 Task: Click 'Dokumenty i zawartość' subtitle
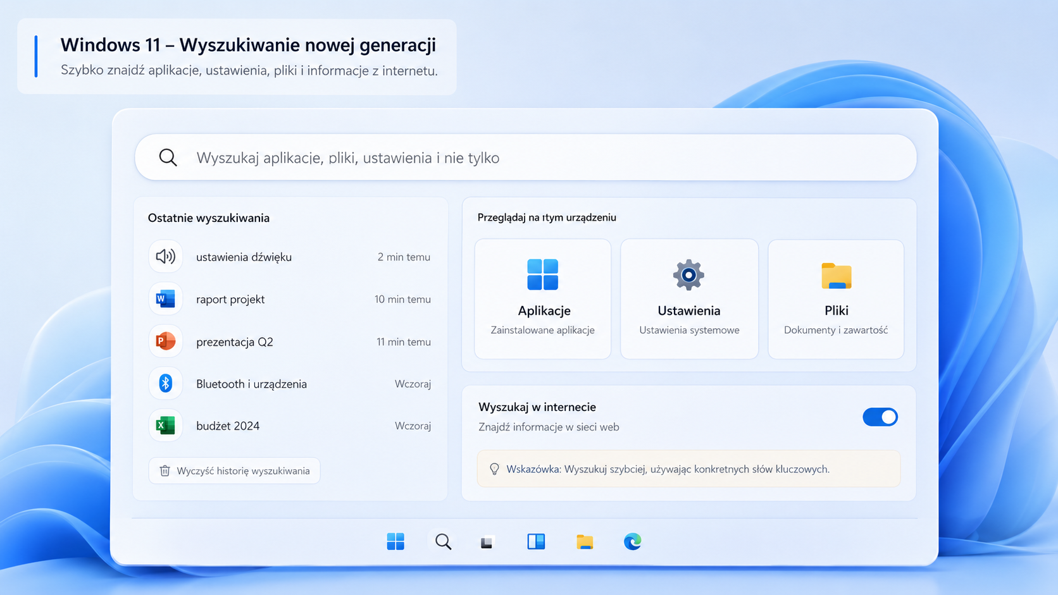pyautogui.click(x=836, y=330)
